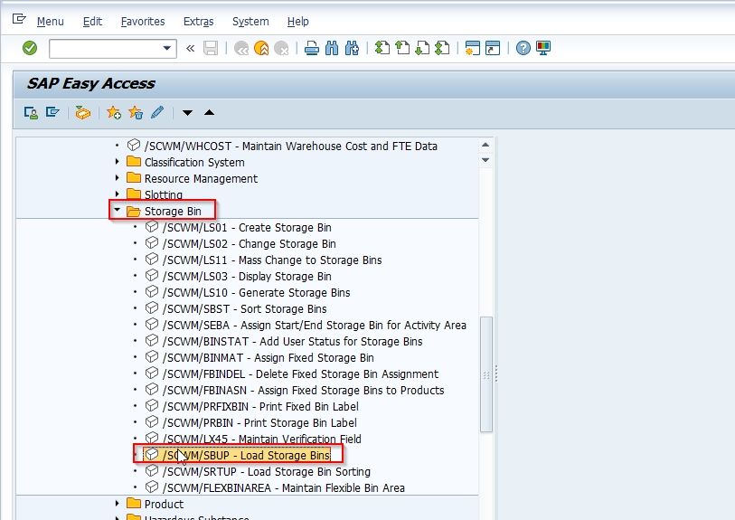
Task: Click the green Back arrow icon
Action: pyautogui.click(x=241, y=48)
